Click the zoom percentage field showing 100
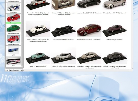 point(6,70)
